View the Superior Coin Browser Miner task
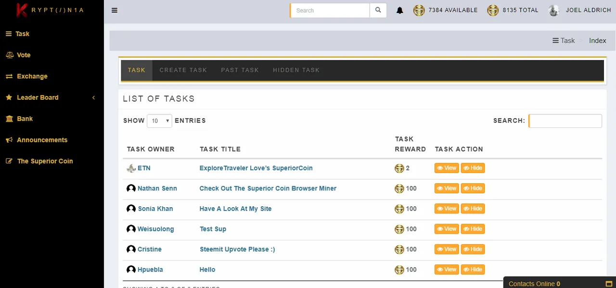 pyautogui.click(x=447, y=188)
